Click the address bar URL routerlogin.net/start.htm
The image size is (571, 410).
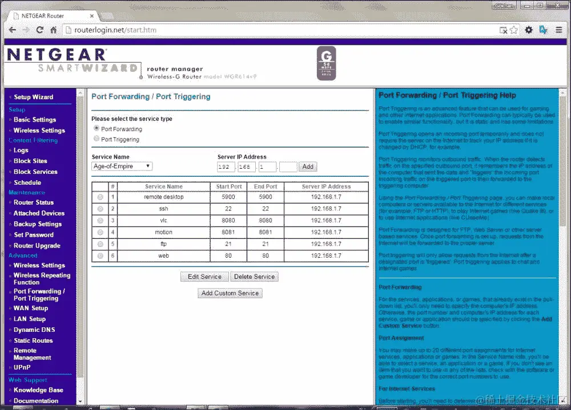[115, 30]
